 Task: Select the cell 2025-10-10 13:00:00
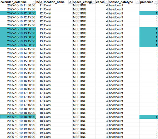point(18,29)
